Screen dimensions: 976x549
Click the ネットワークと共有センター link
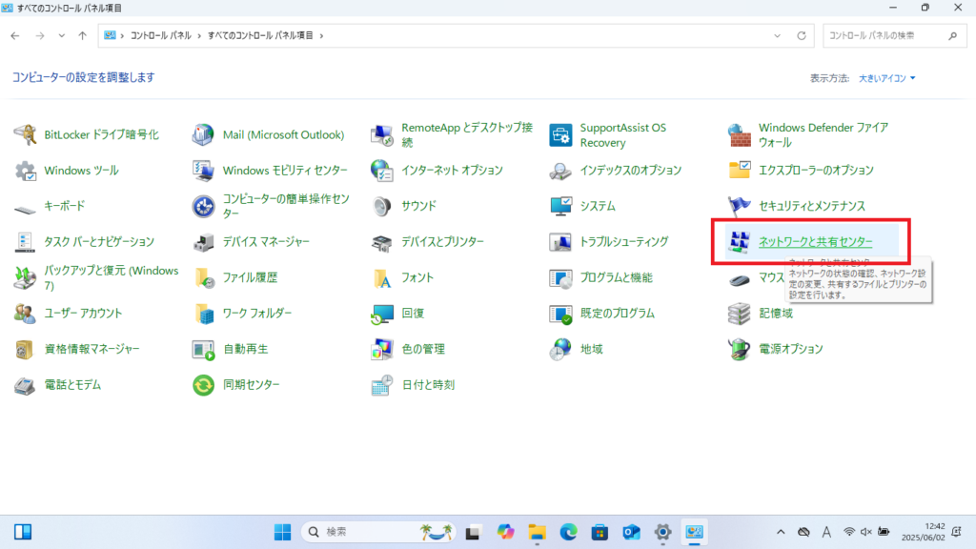click(815, 241)
